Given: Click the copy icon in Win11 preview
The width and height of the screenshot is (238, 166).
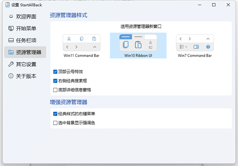Looking at the screenshot, I should (x=82, y=39).
